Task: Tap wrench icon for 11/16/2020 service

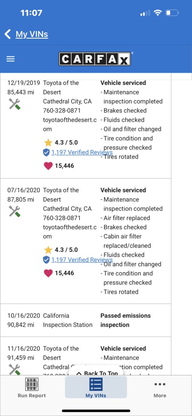Action: [15, 369]
